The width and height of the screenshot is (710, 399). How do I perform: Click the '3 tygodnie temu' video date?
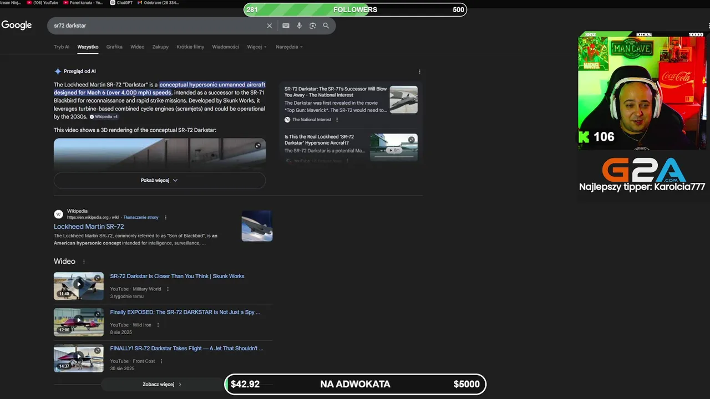pyautogui.click(x=126, y=296)
